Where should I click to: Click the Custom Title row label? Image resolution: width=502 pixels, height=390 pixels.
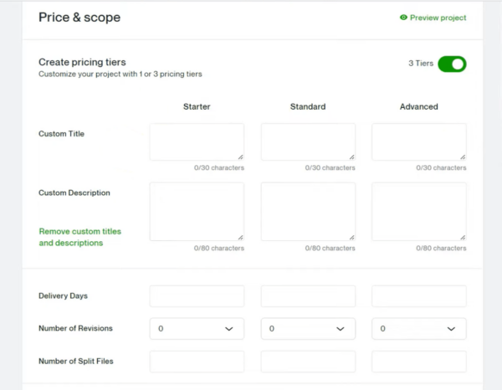pyautogui.click(x=61, y=134)
